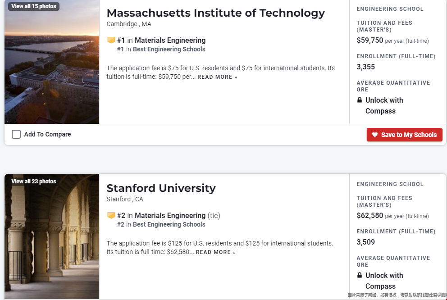Open Stanford University title link
The height and width of the screenshot is (300, 447).
coord(161,188)
